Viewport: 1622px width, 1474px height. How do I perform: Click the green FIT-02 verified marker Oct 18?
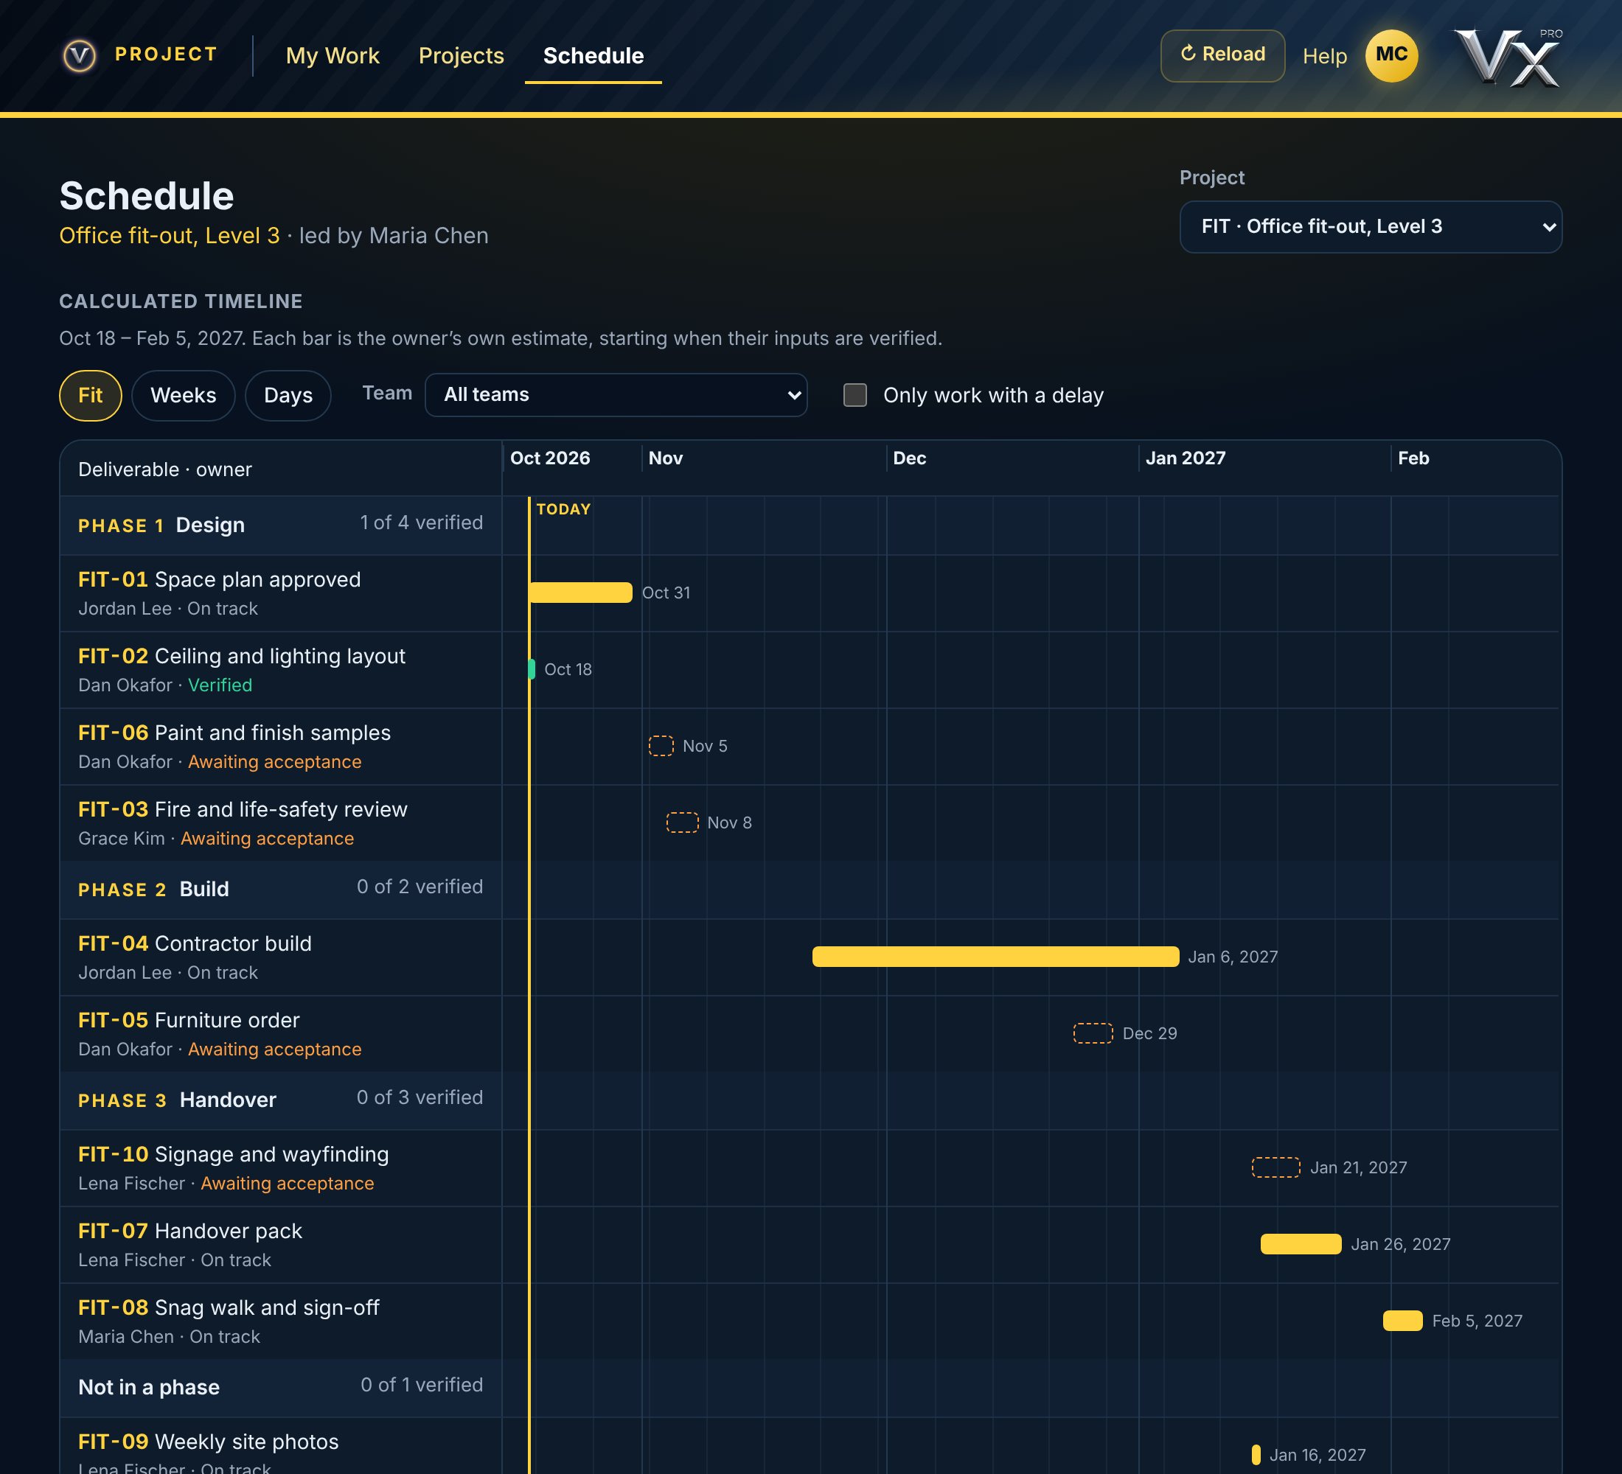point(532,669)
